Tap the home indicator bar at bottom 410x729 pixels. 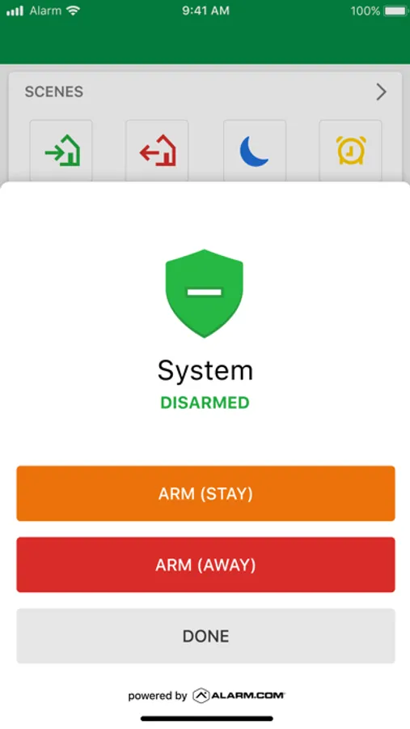pos(207,718)
